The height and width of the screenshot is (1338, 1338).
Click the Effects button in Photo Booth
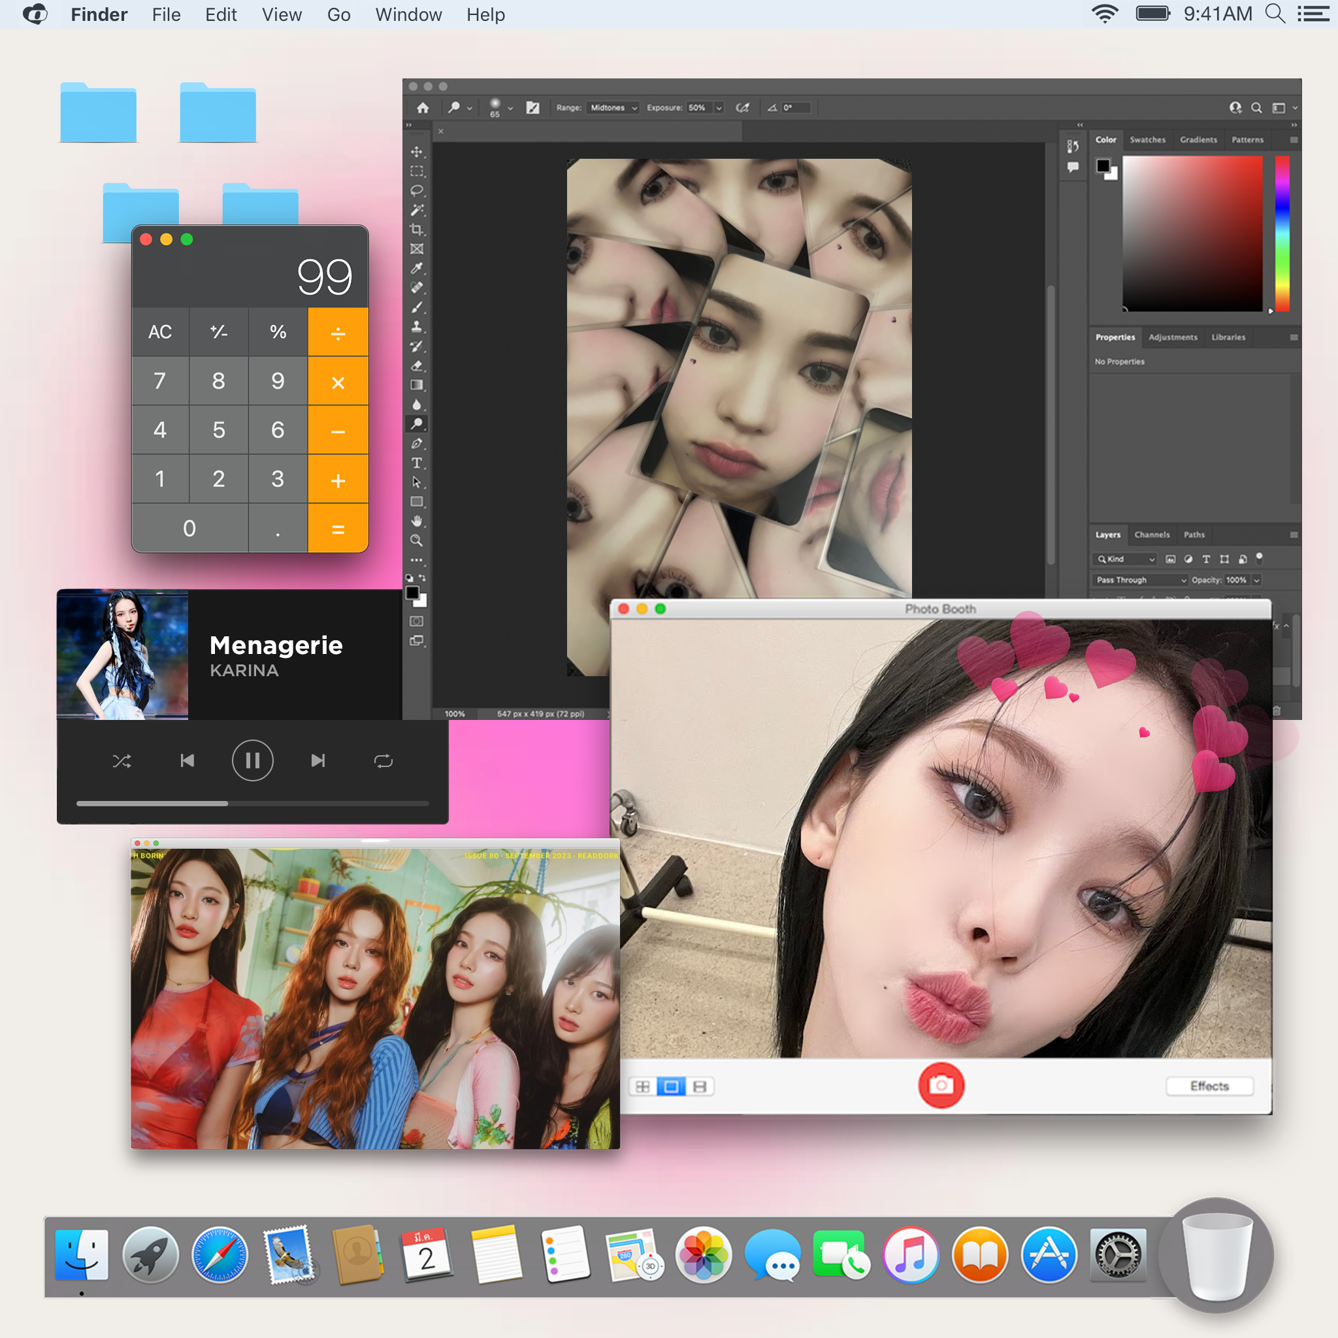[1209, 1085]
